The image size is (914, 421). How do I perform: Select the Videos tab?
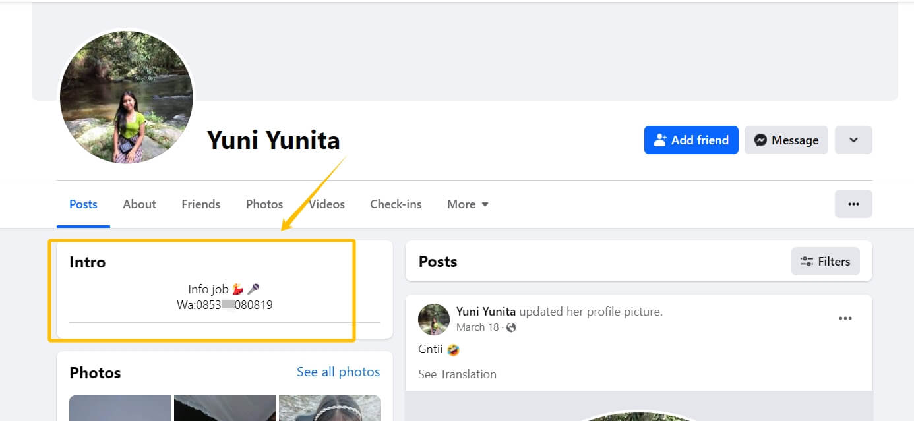[326, 204]
